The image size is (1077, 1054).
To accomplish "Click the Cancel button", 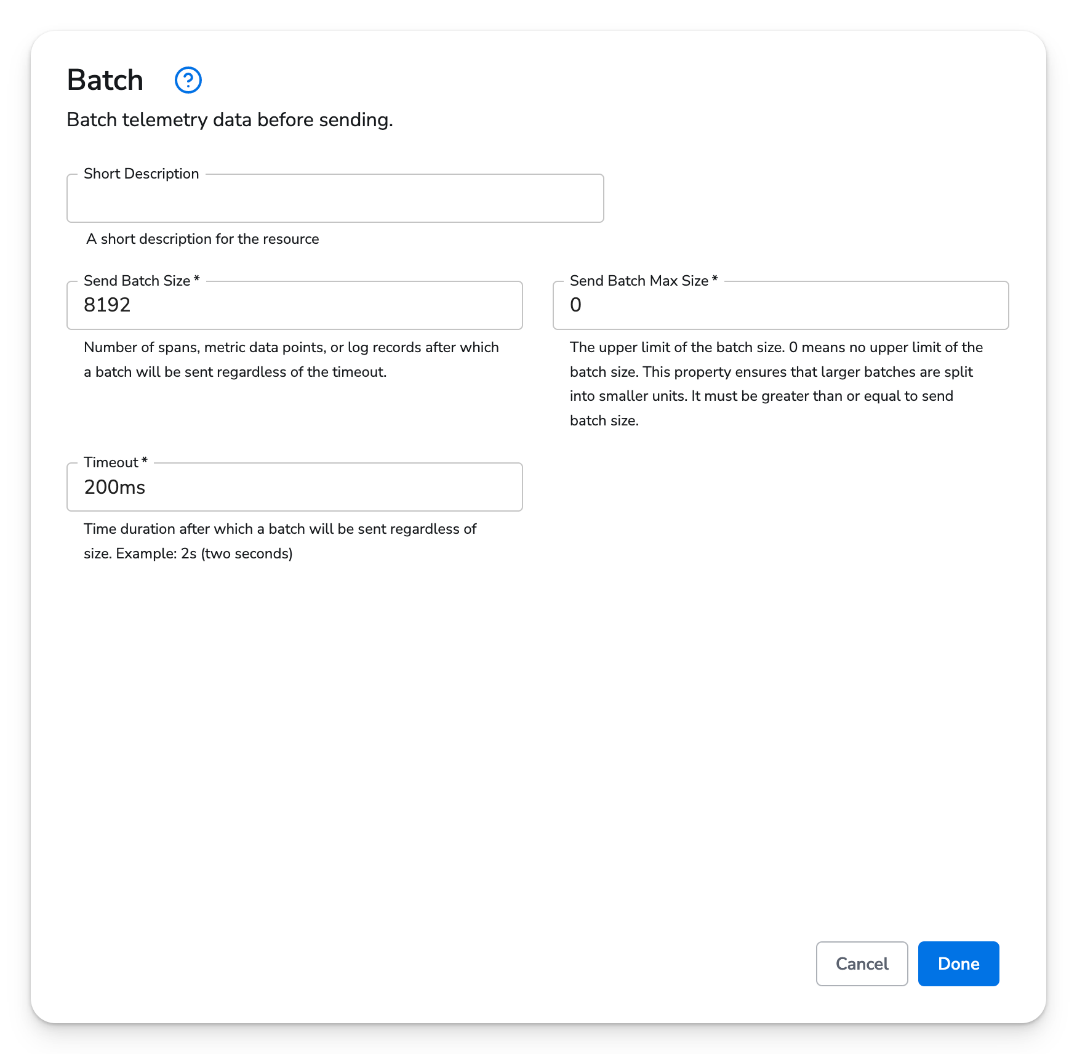I will (861, 963).
